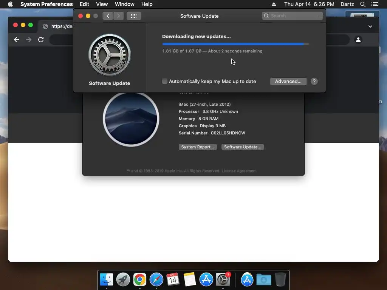Click Processor 3.8 GHz Unknown line
Viewport: 387px width, 290px height.
tap(208, 111)
